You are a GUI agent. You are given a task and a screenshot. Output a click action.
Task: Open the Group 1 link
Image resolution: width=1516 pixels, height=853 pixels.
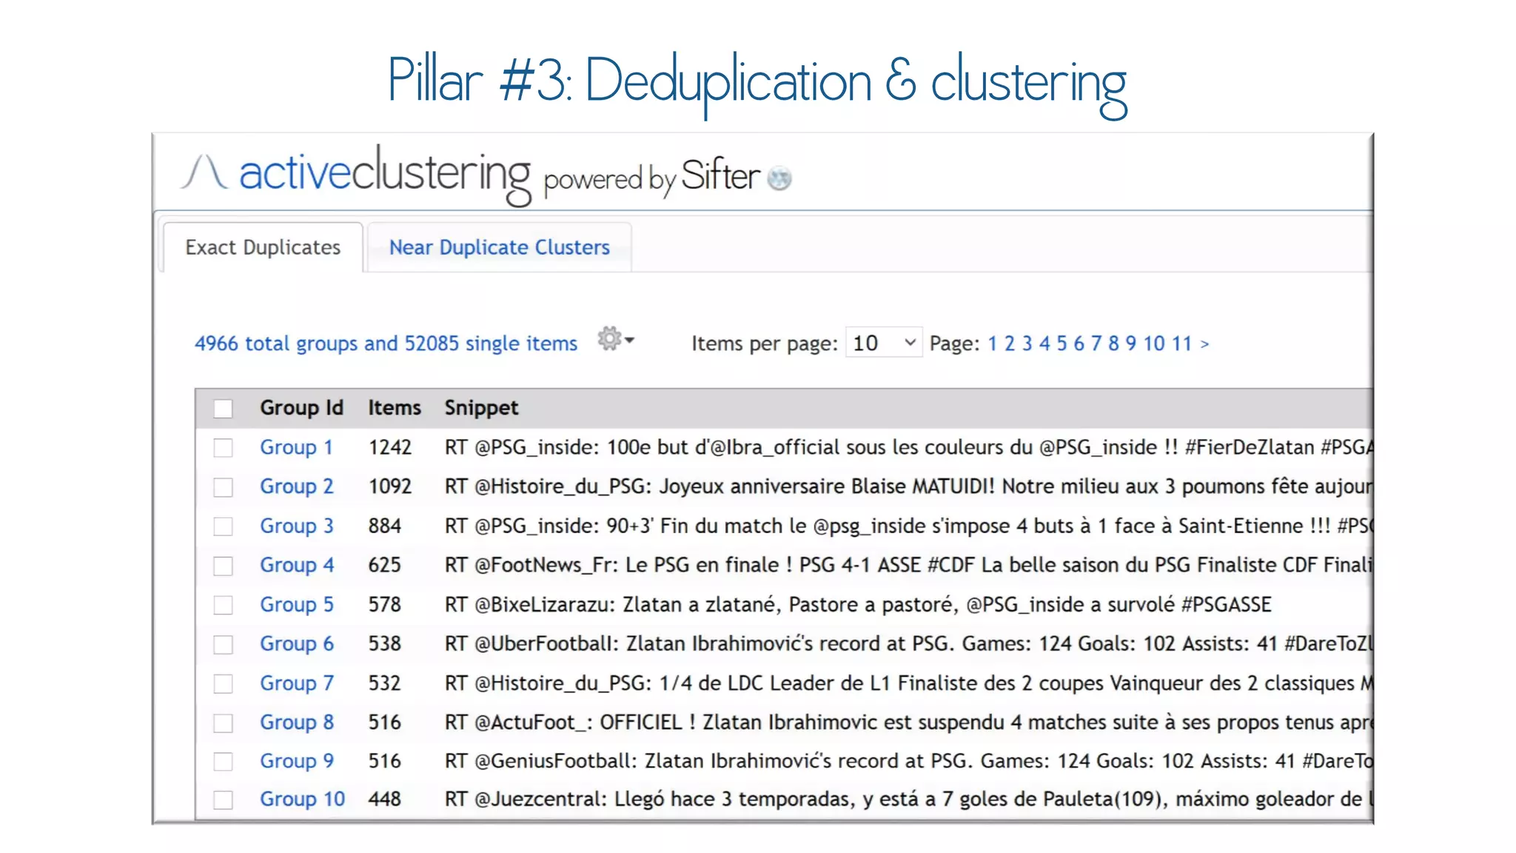(x=296, y=447)
